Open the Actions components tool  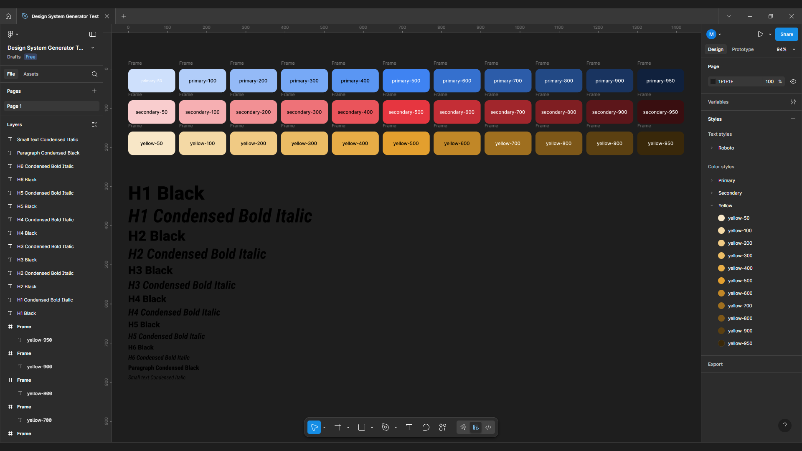point(443,427)
